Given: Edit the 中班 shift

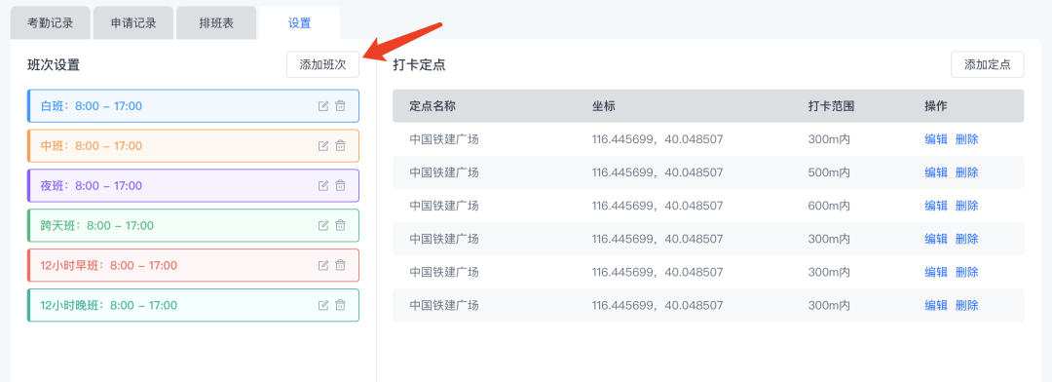Looking at the screenshot, I should (x=323, y=145).
